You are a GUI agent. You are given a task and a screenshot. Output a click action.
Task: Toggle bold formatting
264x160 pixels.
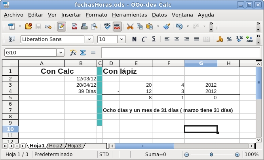[x=134, y=39]
